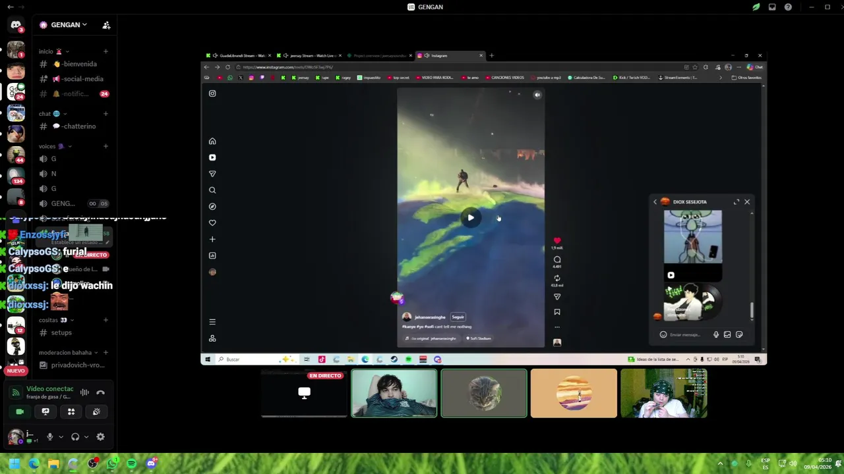This screenshot has width=844, height=474.
Task: Open the Discord inbox icon in title bar
Action: point(772,7)
